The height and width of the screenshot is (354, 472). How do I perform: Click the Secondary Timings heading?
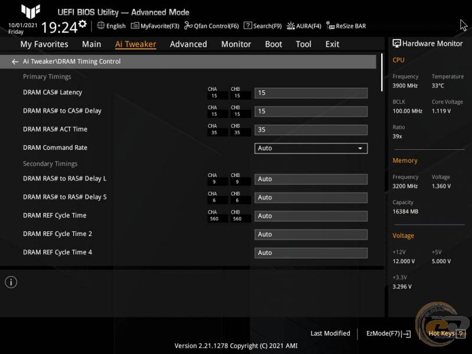click(x=50, y=164)
